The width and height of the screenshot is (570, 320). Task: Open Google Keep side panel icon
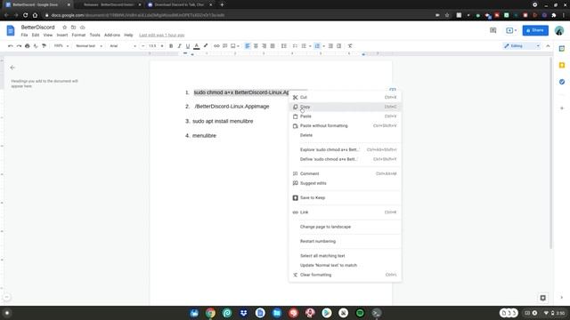pyautogui.click(x=562, y=65)
